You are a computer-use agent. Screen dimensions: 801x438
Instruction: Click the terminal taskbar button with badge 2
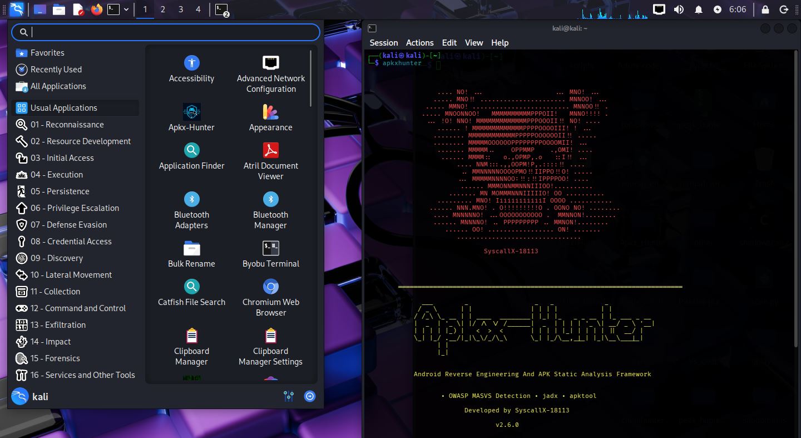coord(222,9)
